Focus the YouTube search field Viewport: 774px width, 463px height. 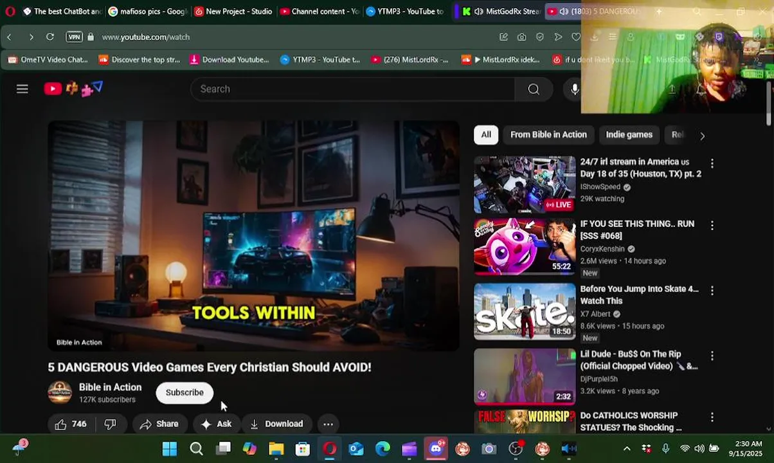click(352, 89)
